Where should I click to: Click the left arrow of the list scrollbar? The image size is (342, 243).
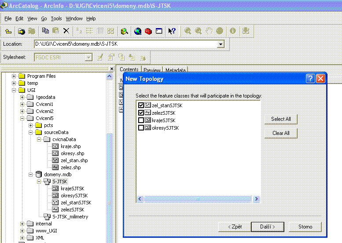click(140, 199)
